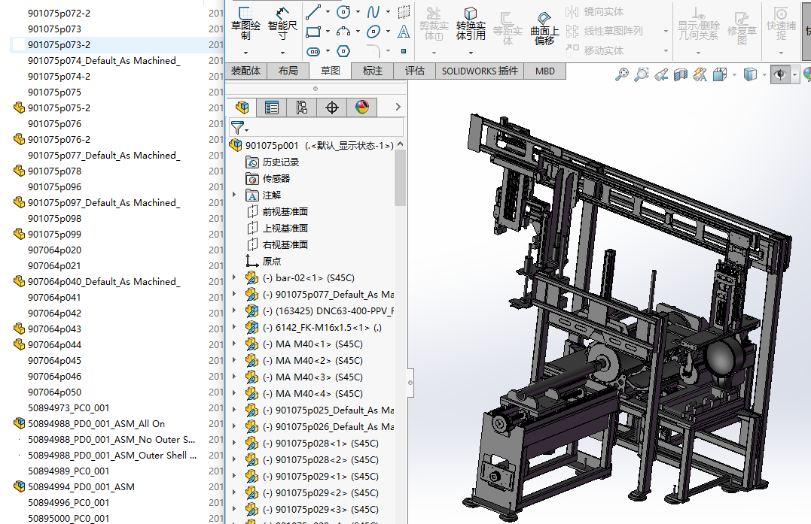Viewport: 811px width, 524px height.
Task: Switch to the SOLIDWORKS 插件 tab
Action: (480, 71)
